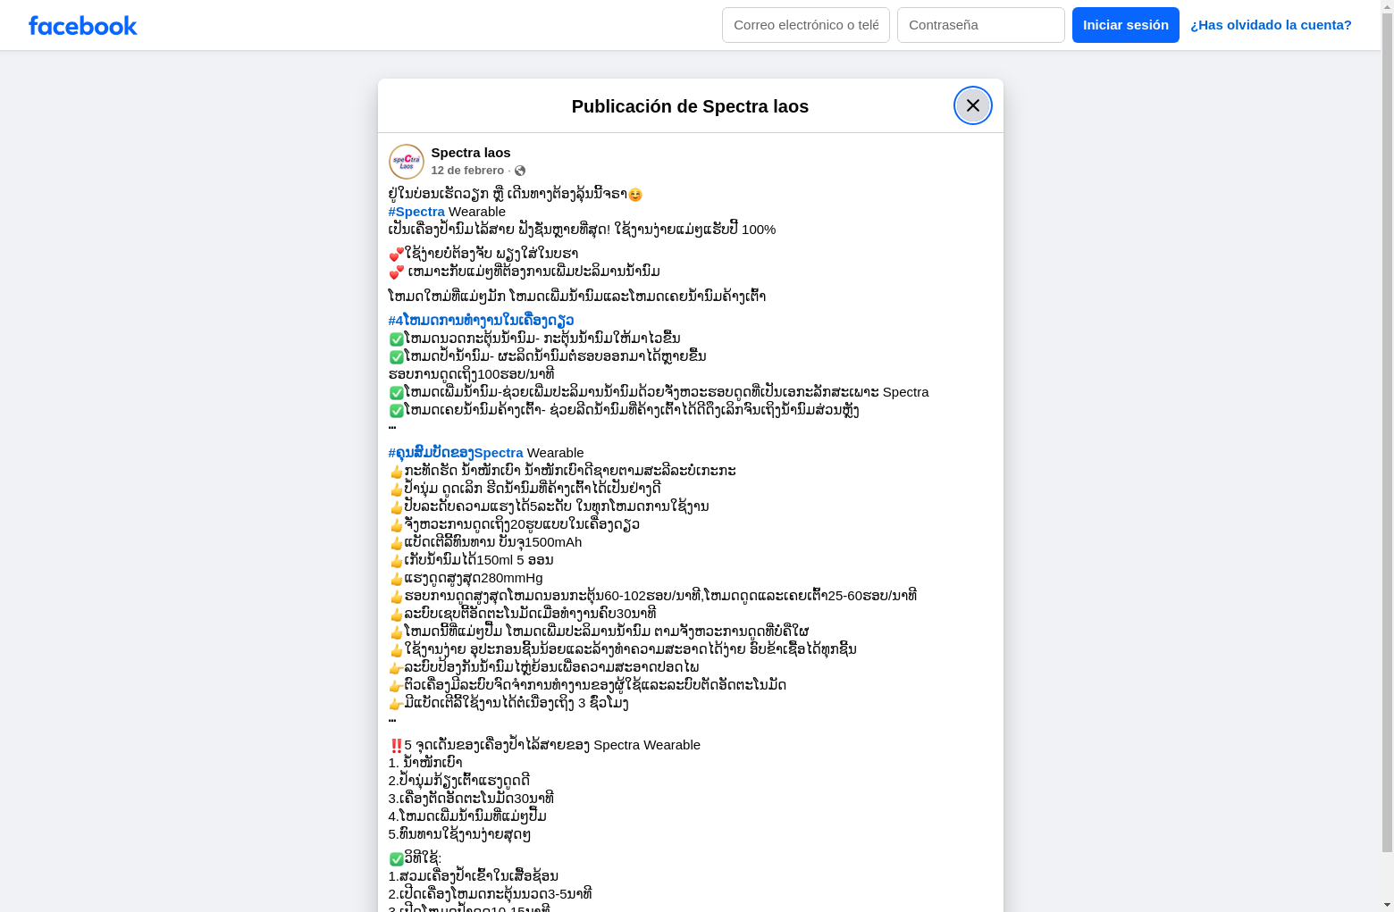Click the page's vertical scrollbar thumb
Image resolution: width=1394 pixels, height=912 pixels.
[x=1387, y=432]
